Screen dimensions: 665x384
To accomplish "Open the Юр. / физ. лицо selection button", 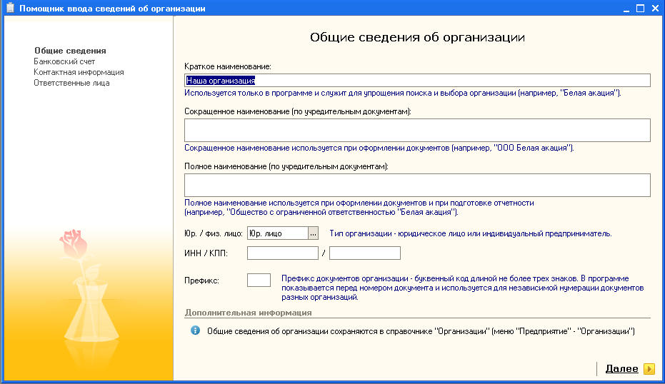I will (313, 233).
